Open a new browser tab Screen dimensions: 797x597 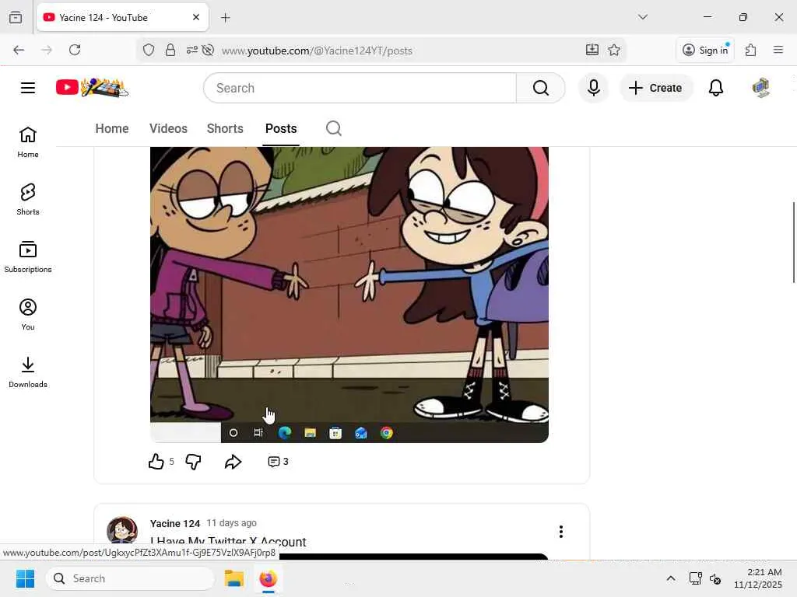click(x=226, y=18)
